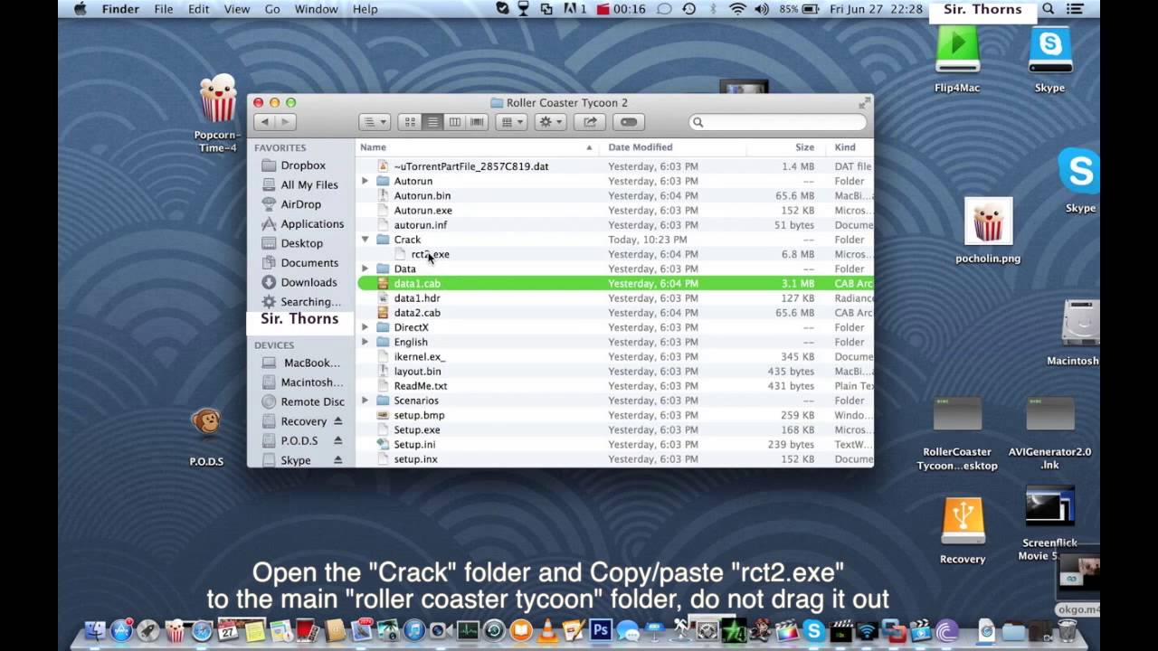The width and height of the screenshot is (1158, 651).
Task: Switch Finder to column view
Action: coord(454,122)
